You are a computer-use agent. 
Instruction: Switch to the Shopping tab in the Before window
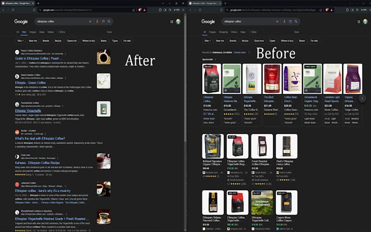[x=223, y=32]
